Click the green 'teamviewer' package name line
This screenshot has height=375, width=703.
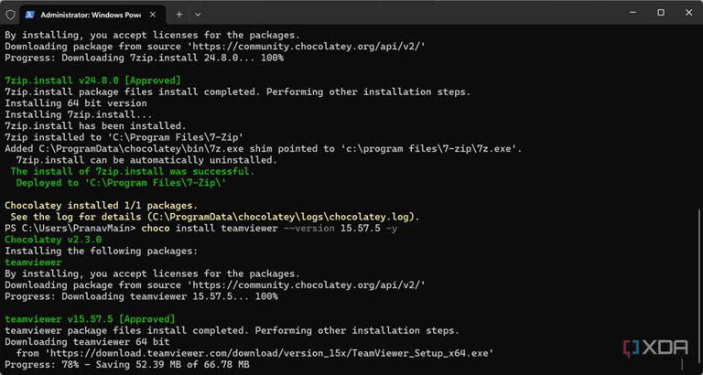(x=33, y=262)
